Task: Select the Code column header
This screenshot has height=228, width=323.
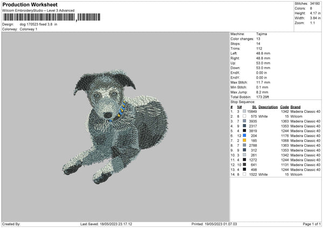Action: (285, 106)
